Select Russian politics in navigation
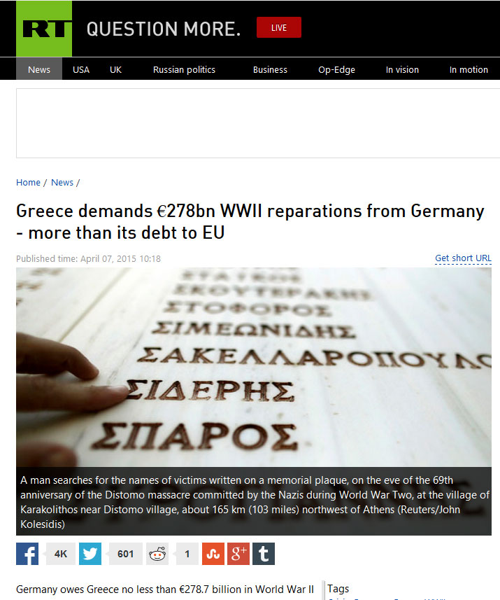 [184, 69]
